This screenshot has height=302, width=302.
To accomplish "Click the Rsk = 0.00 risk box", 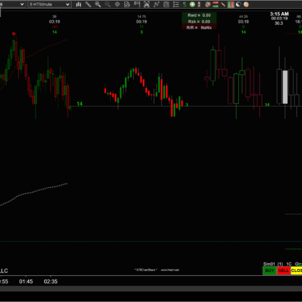I will [199, 21].
